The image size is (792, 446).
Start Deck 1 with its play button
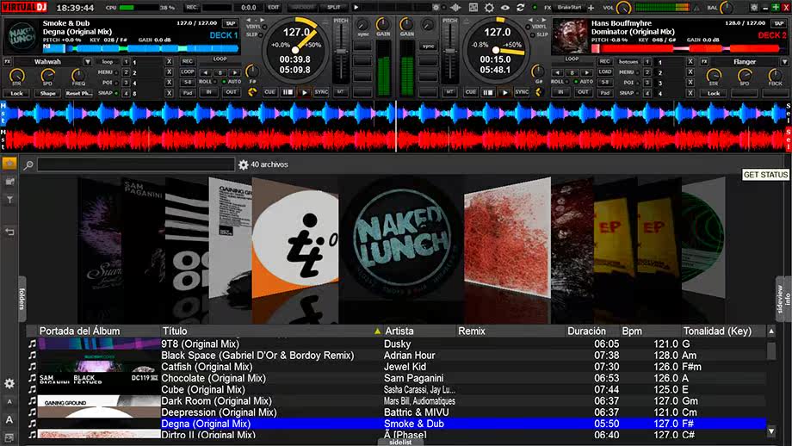pyautogui.click(x=304, y=92)
